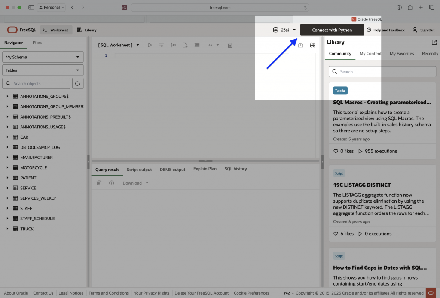Screen dimensions: 440x298
Task: Click the Search objects input field
Action: click(36, 83)
